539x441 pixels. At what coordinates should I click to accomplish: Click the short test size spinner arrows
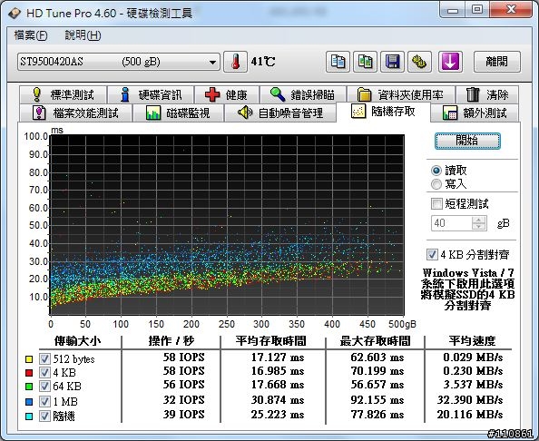(479, 223)
